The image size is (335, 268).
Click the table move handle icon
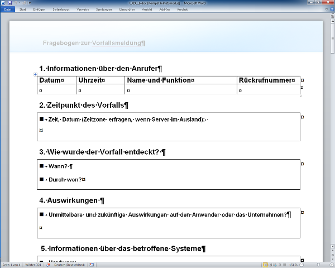pos(35,74)
